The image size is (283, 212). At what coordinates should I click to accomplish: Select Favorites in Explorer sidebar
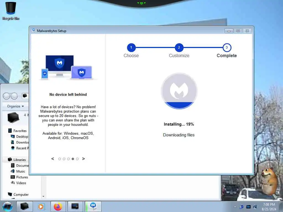17,131
